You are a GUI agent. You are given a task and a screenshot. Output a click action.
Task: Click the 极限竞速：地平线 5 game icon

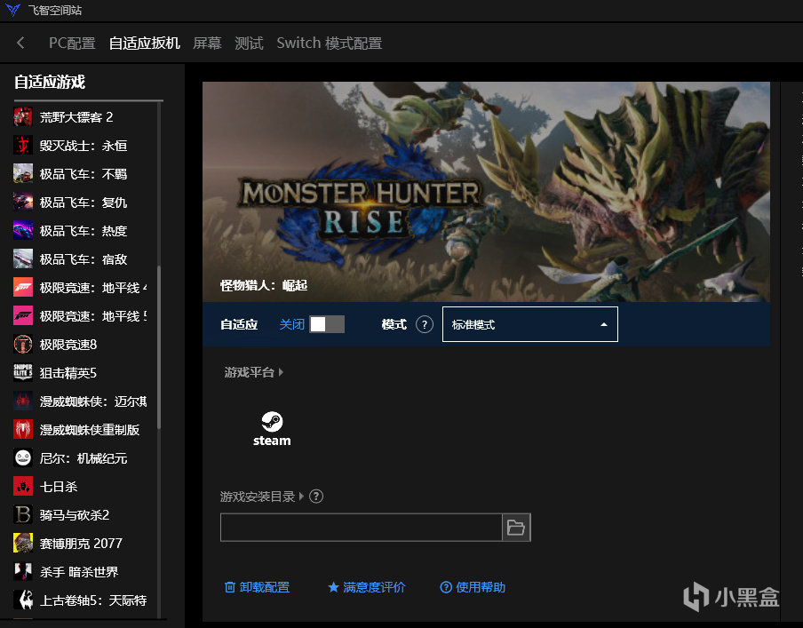coord(23,315)
